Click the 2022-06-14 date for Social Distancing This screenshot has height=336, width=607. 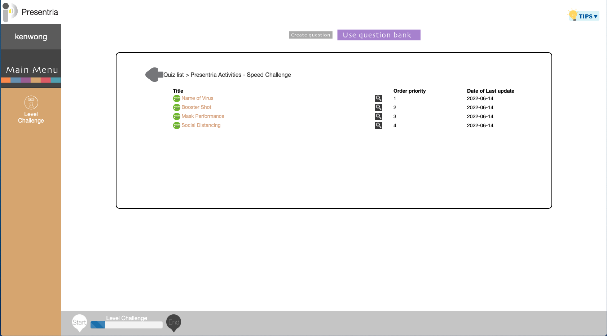[x=480, y=125]
